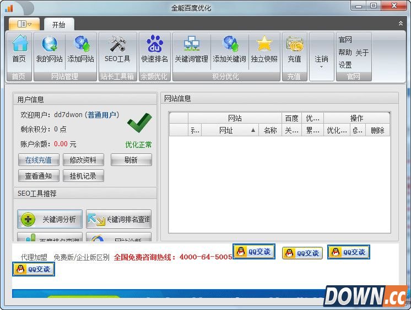The width and height of the screenshot is (411, 310).
Task: Open 关键词管理 network icon
Action: coord(191,49)
